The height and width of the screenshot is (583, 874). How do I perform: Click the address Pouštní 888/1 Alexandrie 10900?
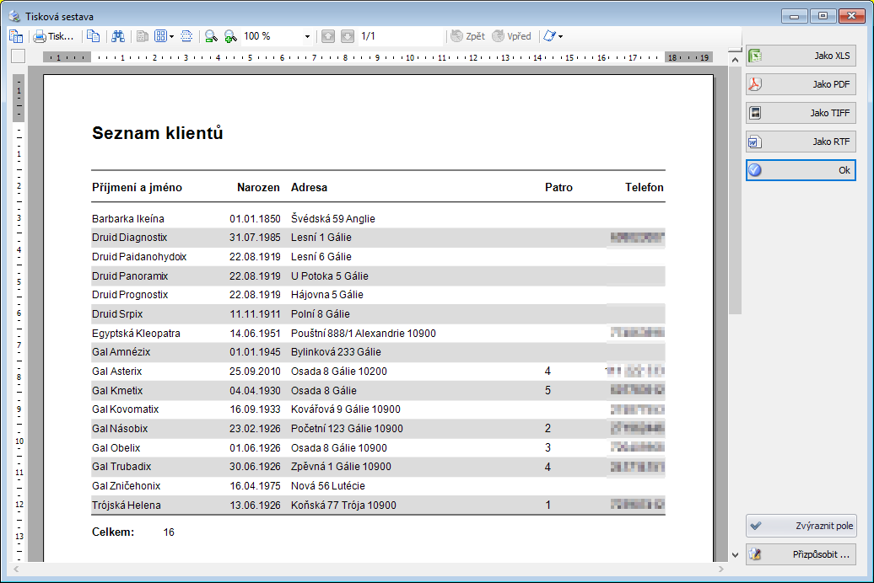coord(364,334)
